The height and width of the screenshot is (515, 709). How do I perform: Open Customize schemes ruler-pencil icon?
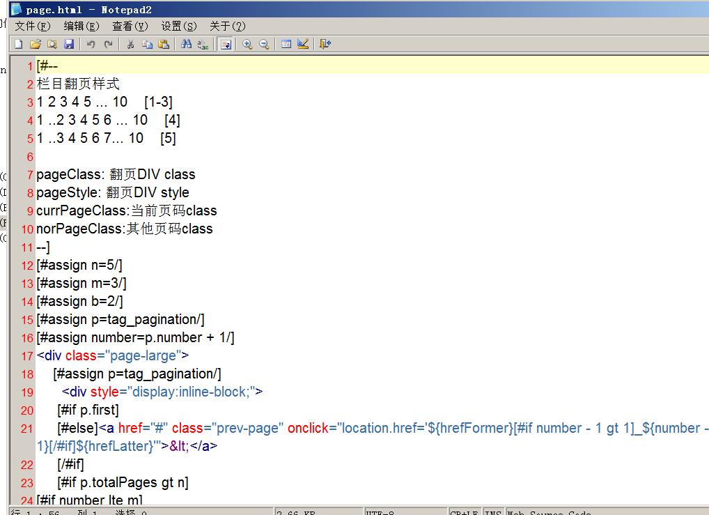pos(303,44)
